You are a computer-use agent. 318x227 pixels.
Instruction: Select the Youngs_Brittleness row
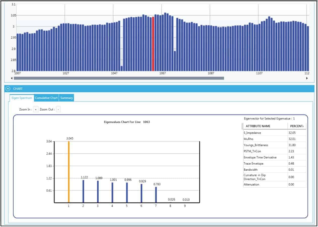tap(265, 145)
